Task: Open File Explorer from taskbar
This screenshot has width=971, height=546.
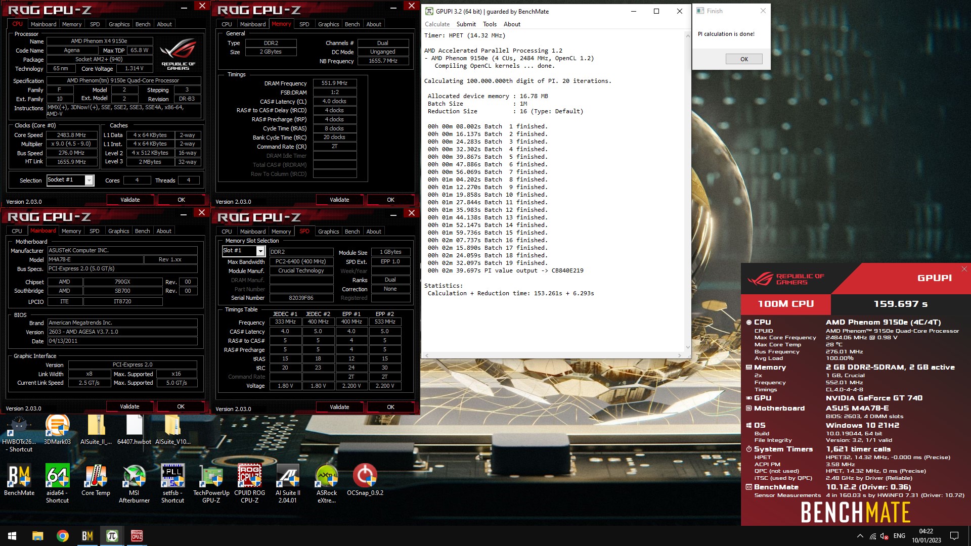Action: (37, 536)
